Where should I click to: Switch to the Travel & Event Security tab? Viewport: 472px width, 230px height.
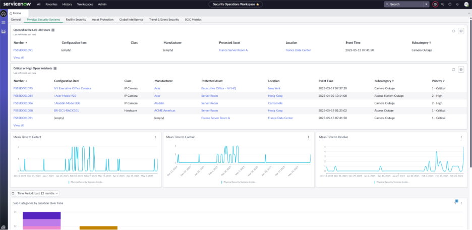point(164,20)
